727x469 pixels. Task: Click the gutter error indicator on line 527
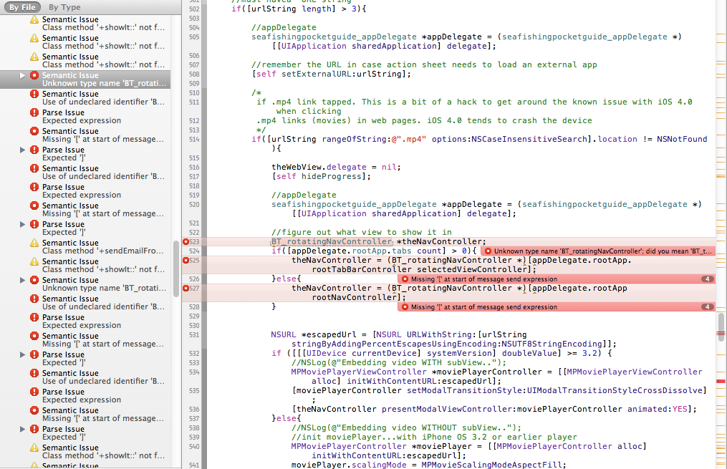(x=186, y=288)
